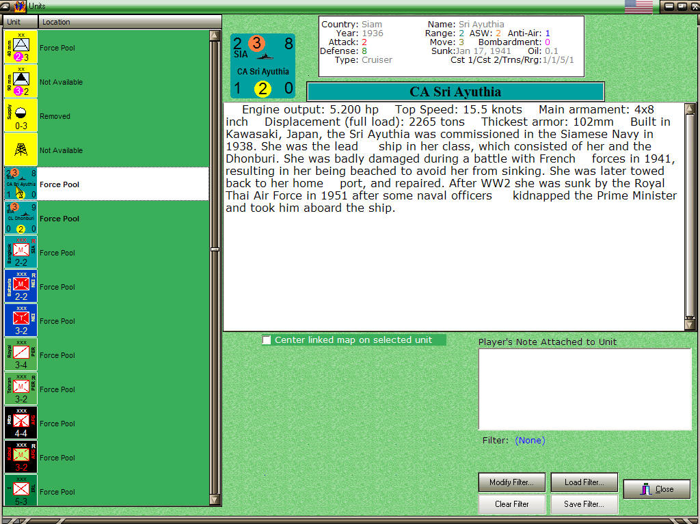Select the Bangkok militia 2-2 unit icon
The width and height of the screenshot is (700, 524).
(21, 252)
